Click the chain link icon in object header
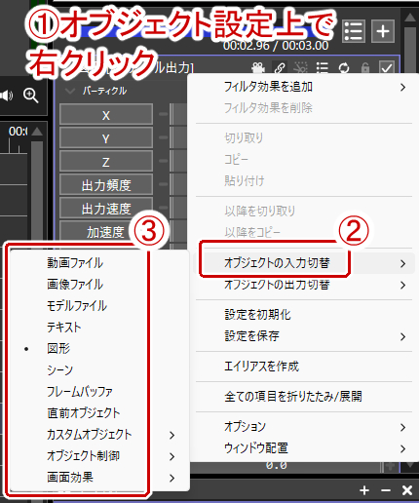The image size is (419, 503). [x=280, y=68]
